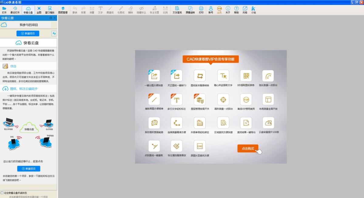
Task: Click the 项目 section heading
Action: tap(13, 66)
